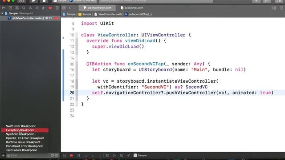The width and height of the screenshot is (285, 160).
Task: Click the "SecondVC" string literal on line 19
Action: click(x=155, y=87)
